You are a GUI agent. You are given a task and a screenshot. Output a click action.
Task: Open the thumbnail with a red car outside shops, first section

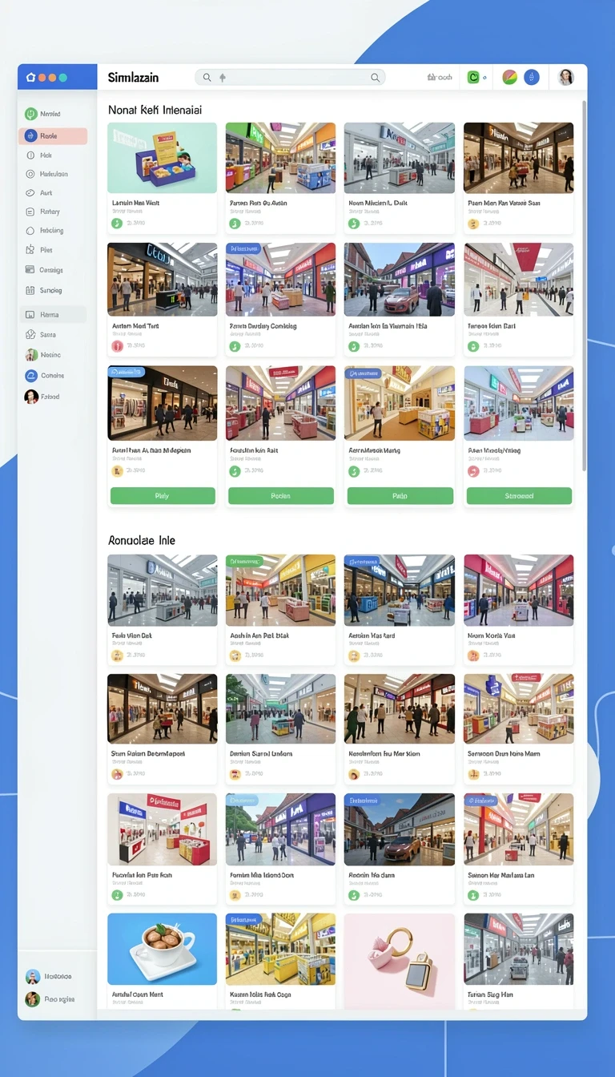click(x=400, y=280)
